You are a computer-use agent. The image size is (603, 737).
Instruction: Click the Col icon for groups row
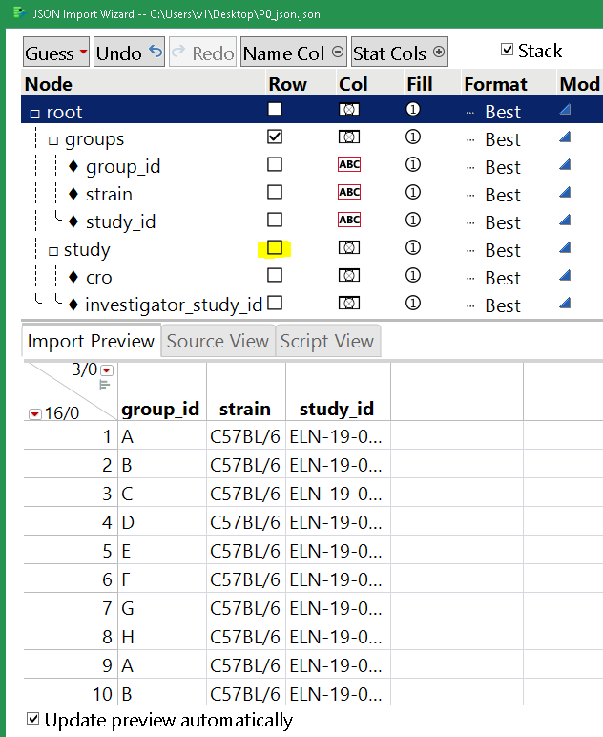[350, 137]
